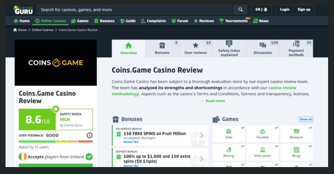Open the 150 Free Spins bonus arrow
Image resolution: width=334 pixels, height=174 pixels.
coord(202,135)
